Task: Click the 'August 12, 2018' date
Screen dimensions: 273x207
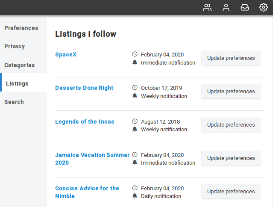Action: (160, 121)
